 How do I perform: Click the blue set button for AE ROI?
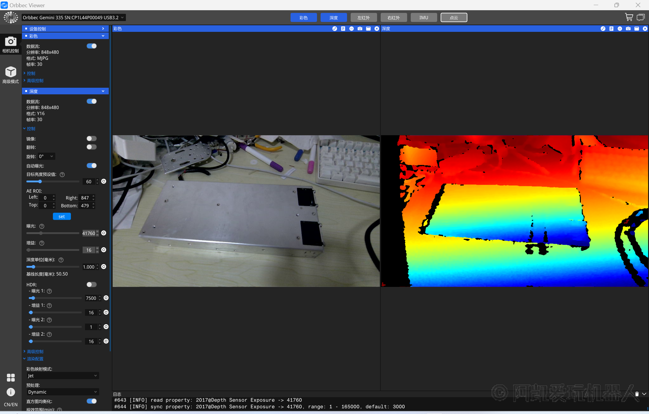coord(62,216)
